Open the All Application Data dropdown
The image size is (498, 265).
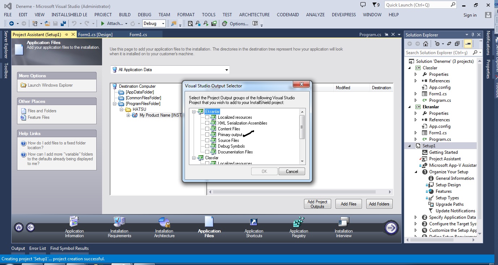point(170,70)
